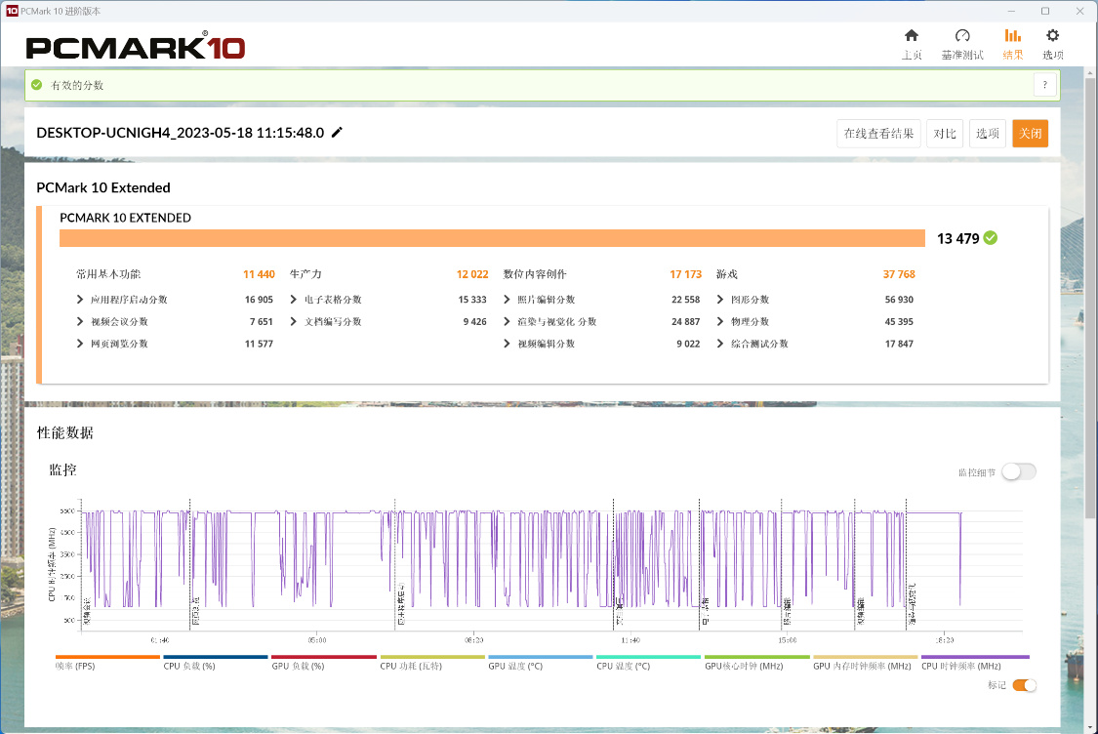Click the 常用基本功能 category label
1098x734 pixels.
point(108,274)
